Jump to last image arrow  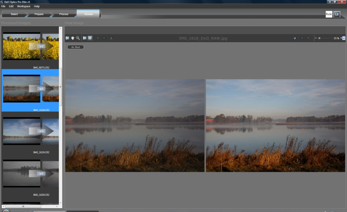click(308, 38)
